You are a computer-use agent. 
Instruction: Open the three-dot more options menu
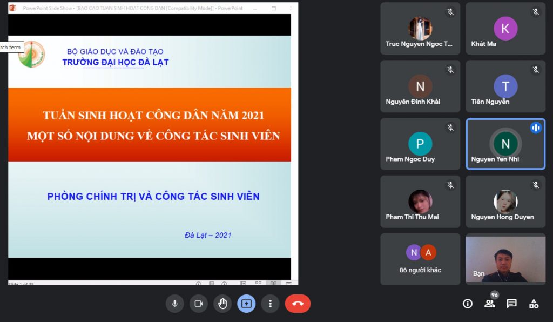(270, 304)
